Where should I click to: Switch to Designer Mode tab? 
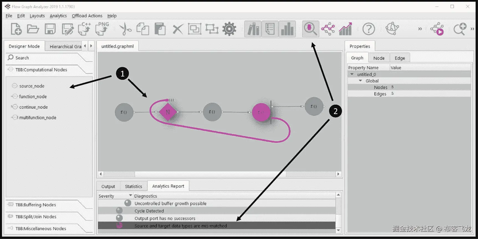[24, 46]
